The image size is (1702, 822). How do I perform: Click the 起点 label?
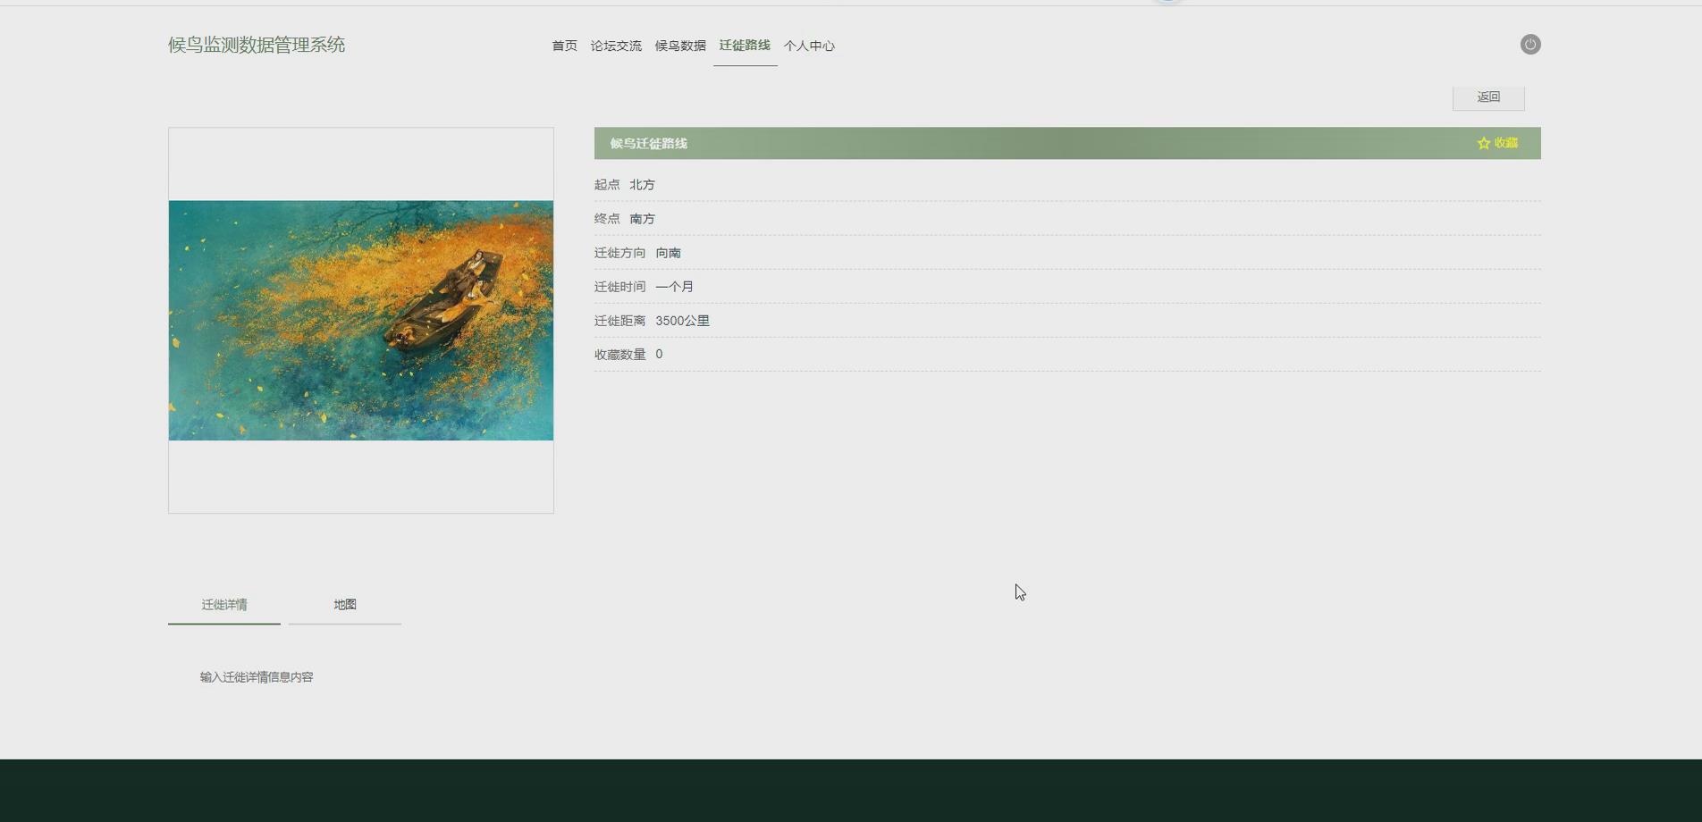[x=607, y=185]
